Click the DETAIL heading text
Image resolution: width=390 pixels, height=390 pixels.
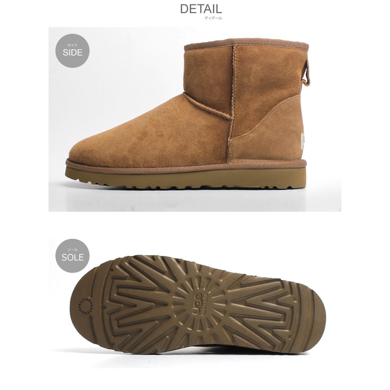(201, 9)
